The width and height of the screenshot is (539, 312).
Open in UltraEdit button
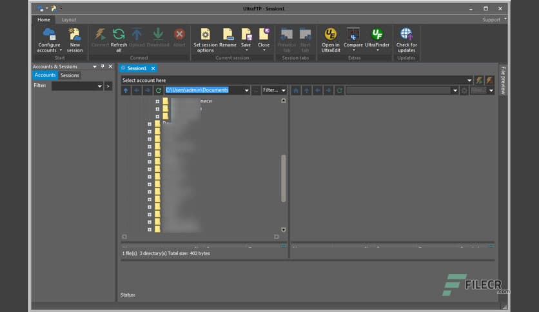click(331, 39)
